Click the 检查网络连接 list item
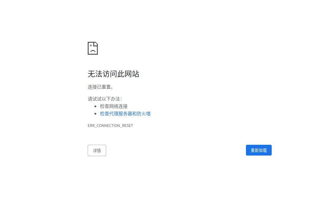322x221 pixels. point(113,106)
